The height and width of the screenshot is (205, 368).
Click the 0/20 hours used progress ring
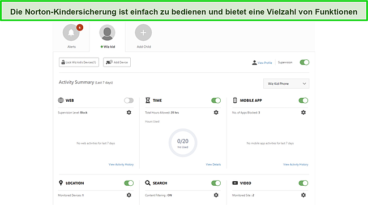(183, 143)
